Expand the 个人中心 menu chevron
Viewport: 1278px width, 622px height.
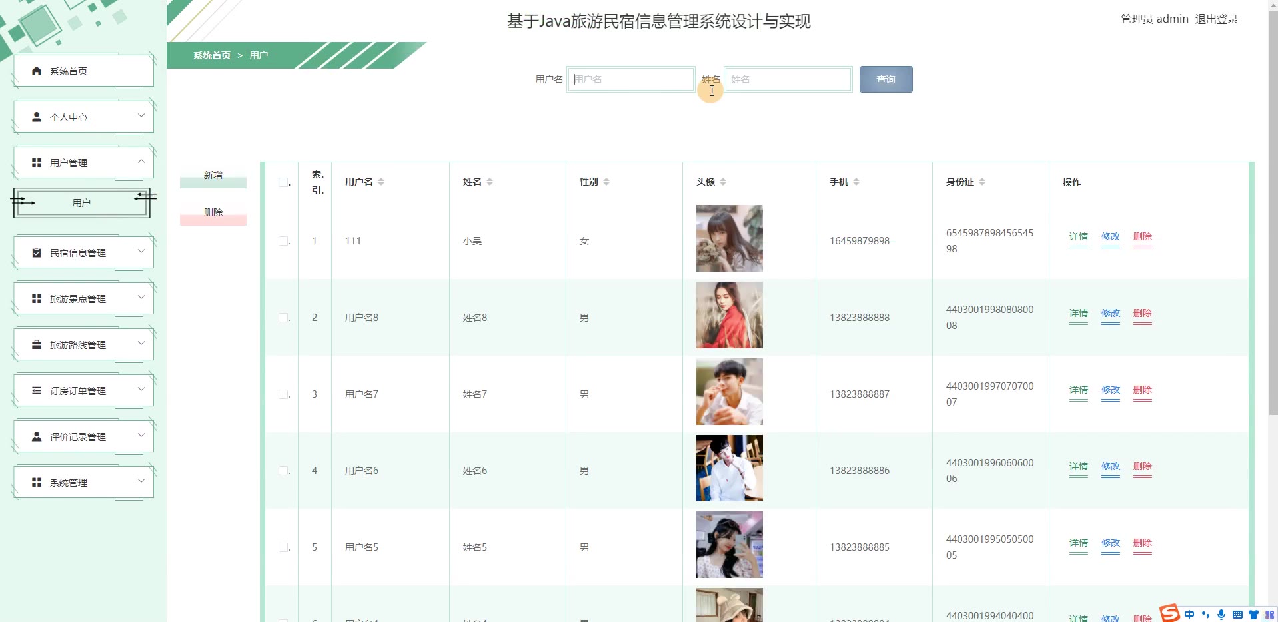[x=141, y=115]
